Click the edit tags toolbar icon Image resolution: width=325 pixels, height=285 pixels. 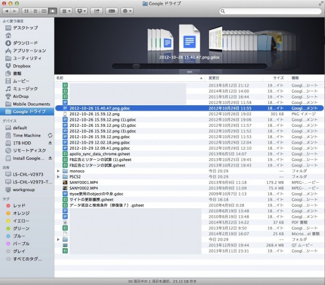click(x=112, y=11)
